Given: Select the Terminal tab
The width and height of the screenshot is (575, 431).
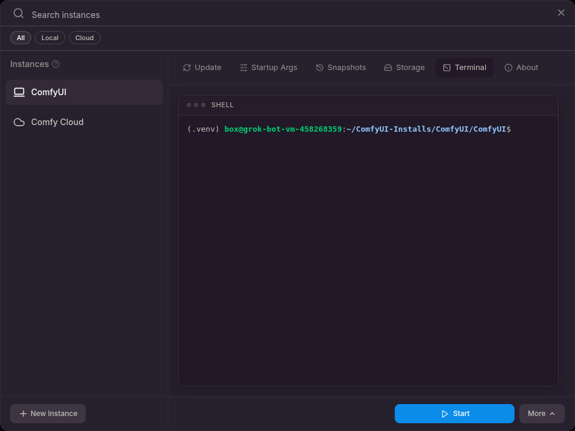Looking at the screenshot, I should 465,68.
